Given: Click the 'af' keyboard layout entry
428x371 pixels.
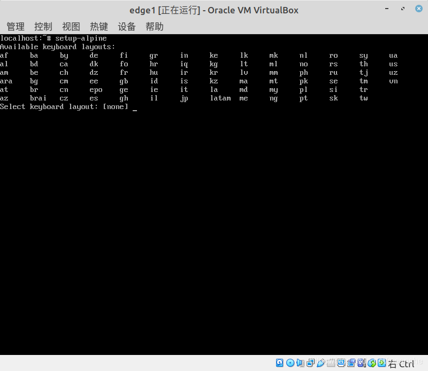Looking at the screenshot, I should coord(4,56).
